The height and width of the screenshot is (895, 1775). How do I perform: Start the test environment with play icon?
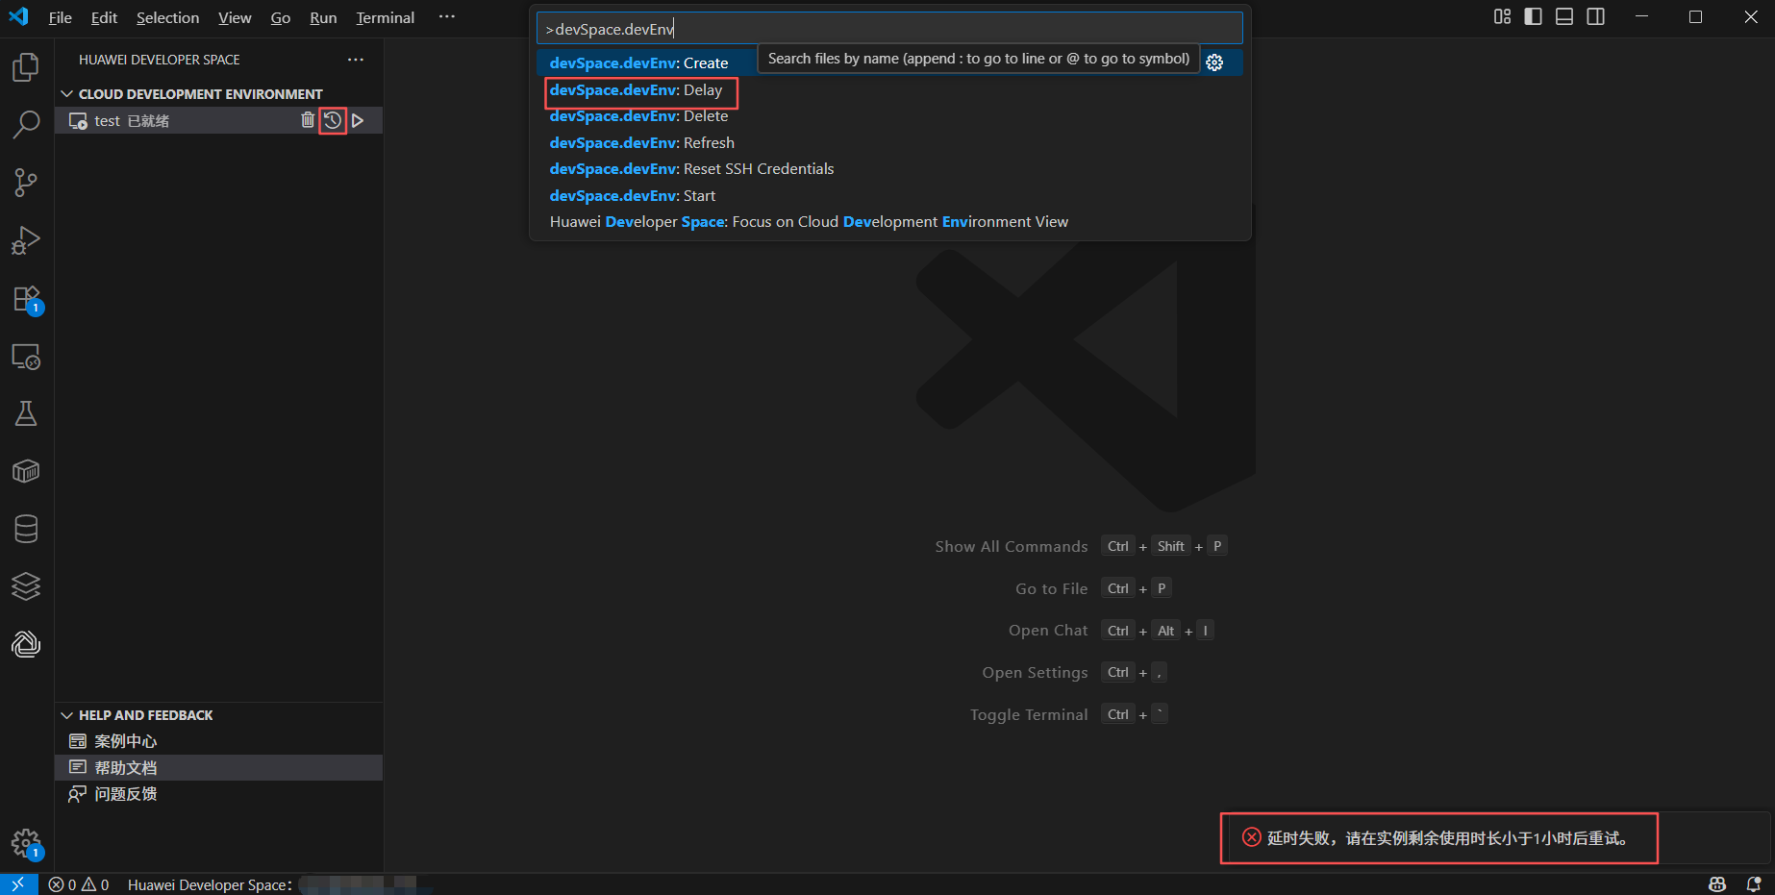point(358,120)
